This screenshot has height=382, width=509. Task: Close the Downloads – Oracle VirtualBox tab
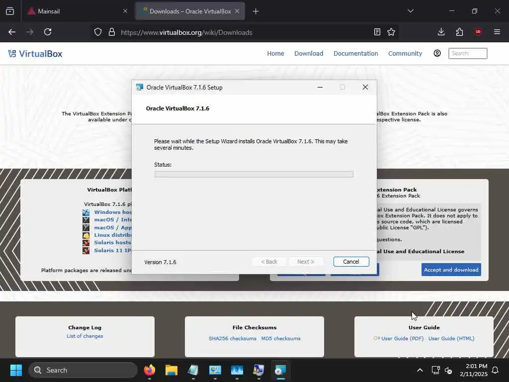click(237, 11)
